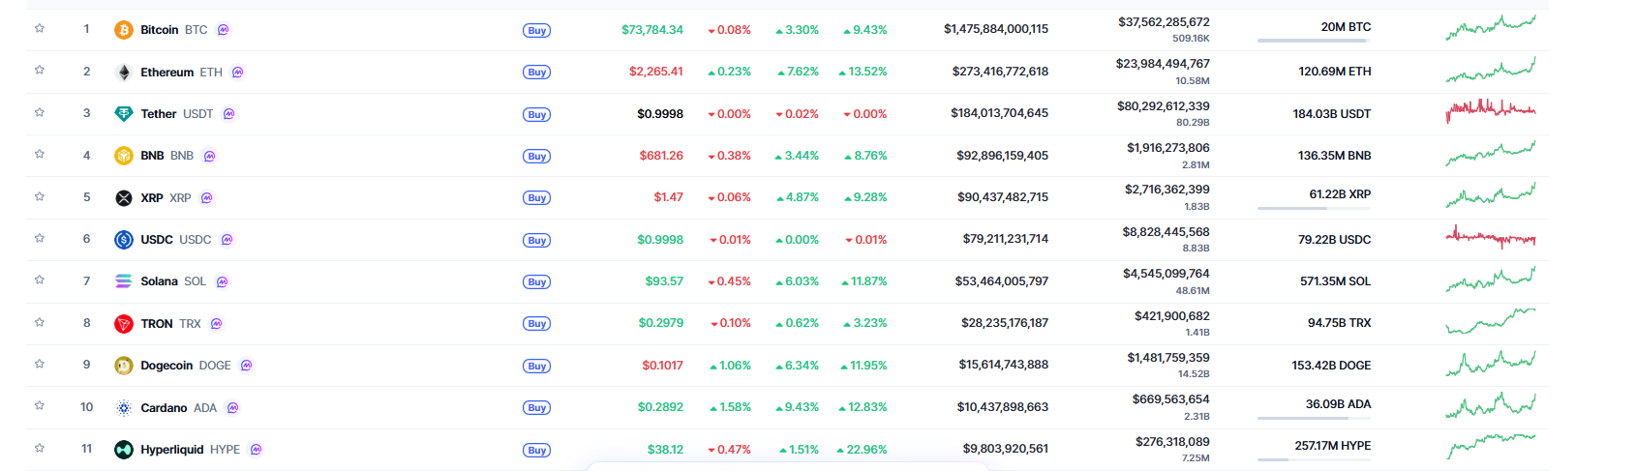Click the Buy button for Tether
Screen dimensions: 1636x471
coord(537,114)
